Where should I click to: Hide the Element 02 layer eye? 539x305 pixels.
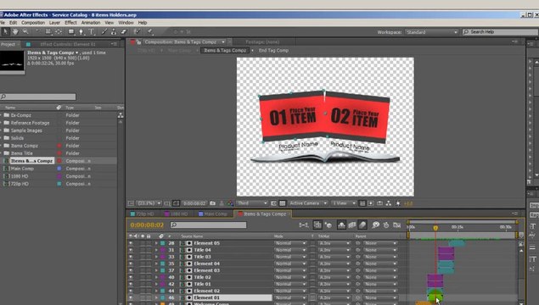131,291
